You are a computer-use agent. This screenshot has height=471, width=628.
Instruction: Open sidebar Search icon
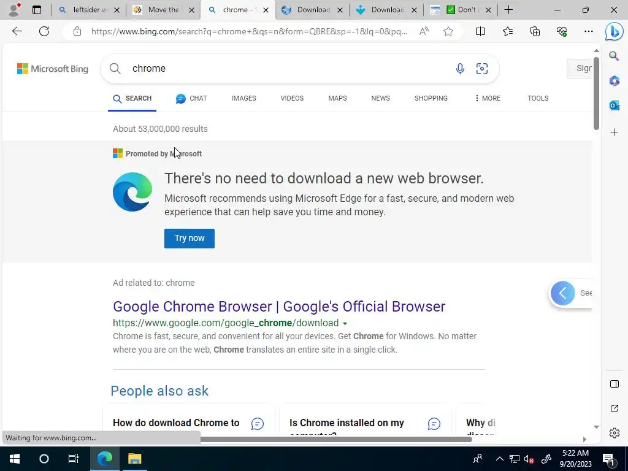tap(614, 56)
